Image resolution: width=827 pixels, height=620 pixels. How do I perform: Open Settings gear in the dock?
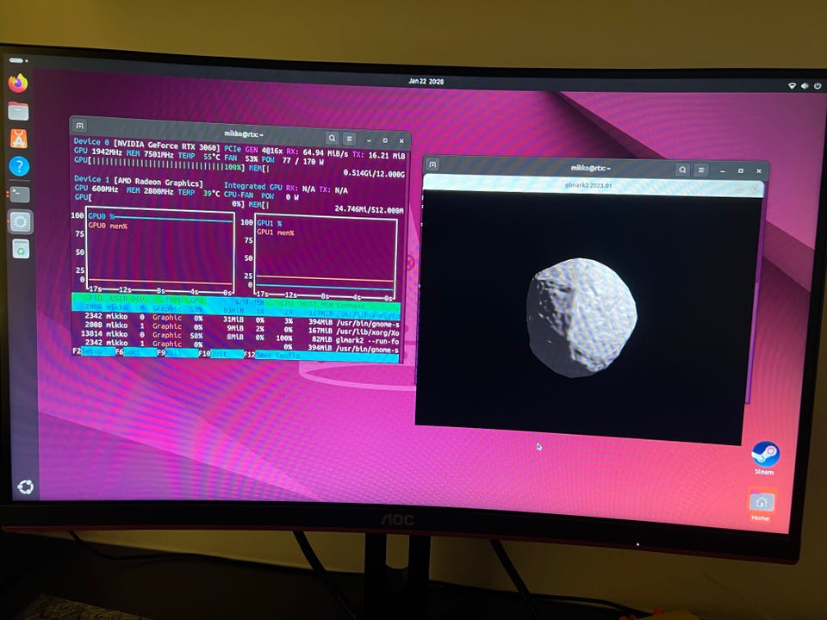point(21,222)
